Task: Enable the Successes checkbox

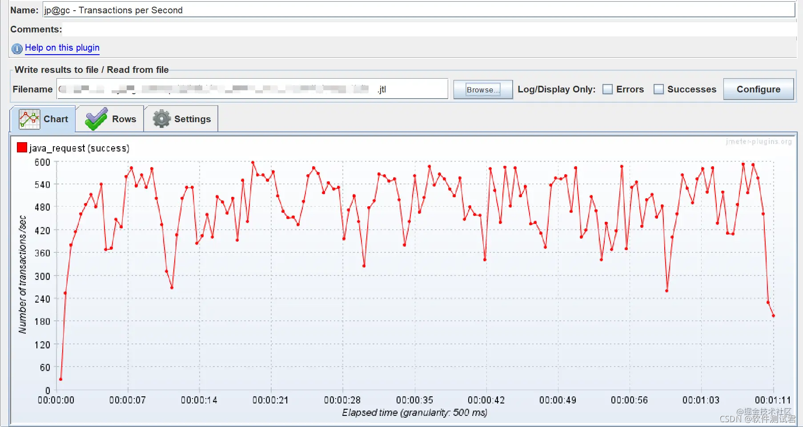Action: tap(658, 89)
